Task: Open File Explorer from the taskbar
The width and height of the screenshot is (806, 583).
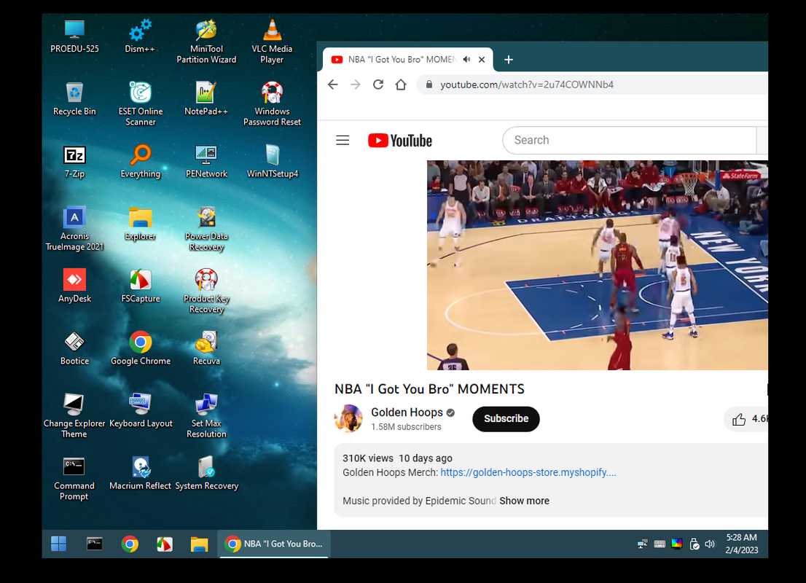Action: click(199, 544)
